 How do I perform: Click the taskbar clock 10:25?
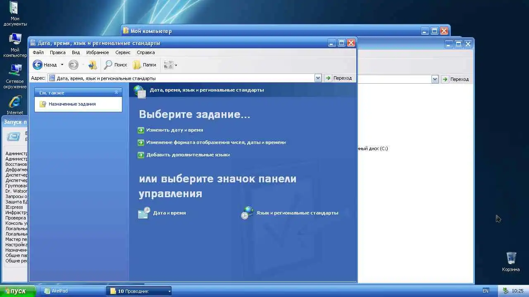coord(517,291)
